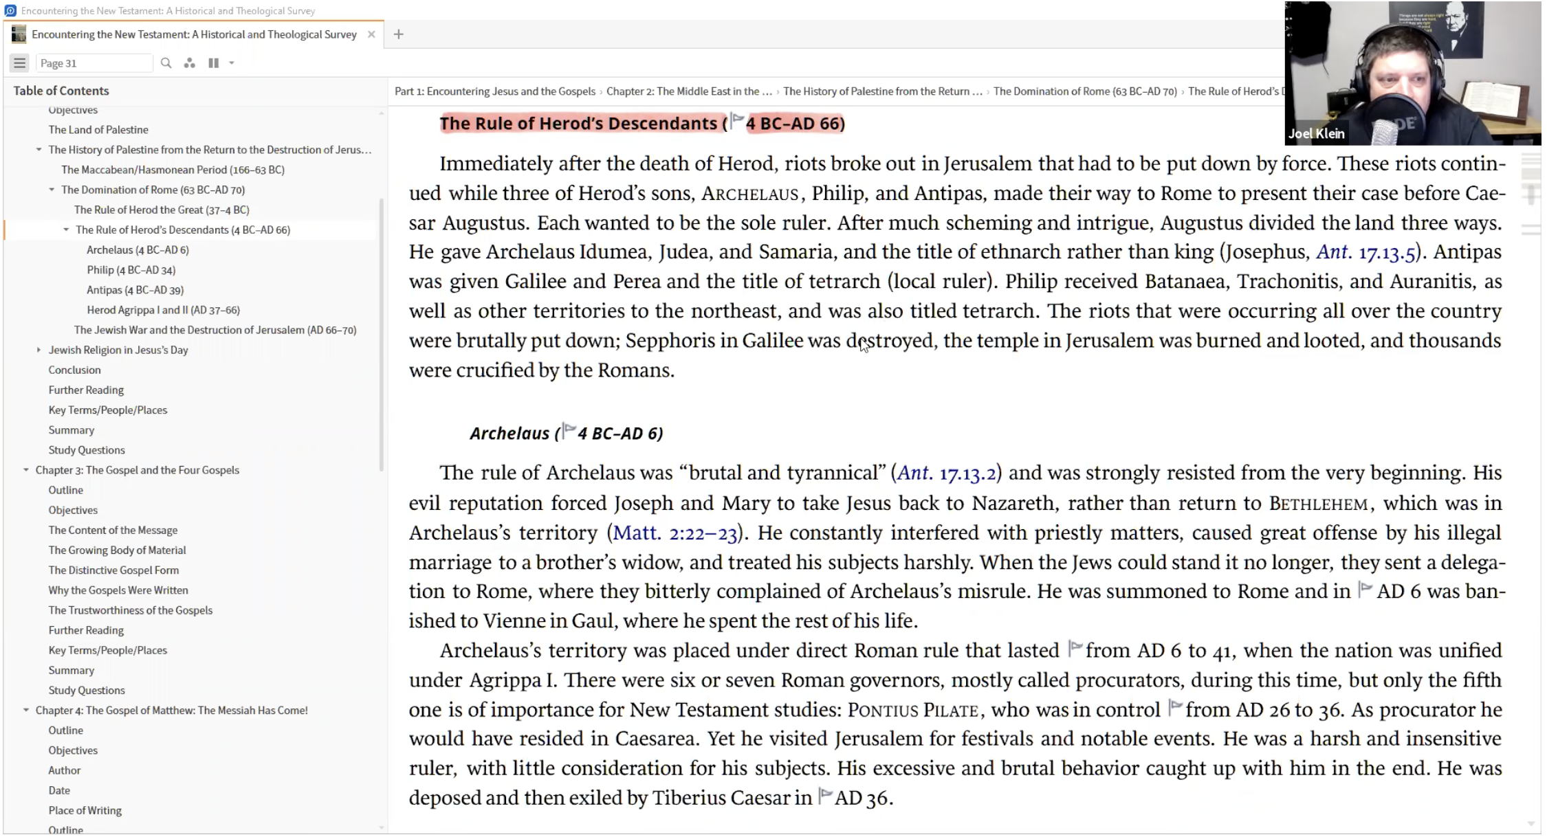Screen dimensions: 1547x837
Task: Click the Page 31 reference box
Action: tap(93, 63)
